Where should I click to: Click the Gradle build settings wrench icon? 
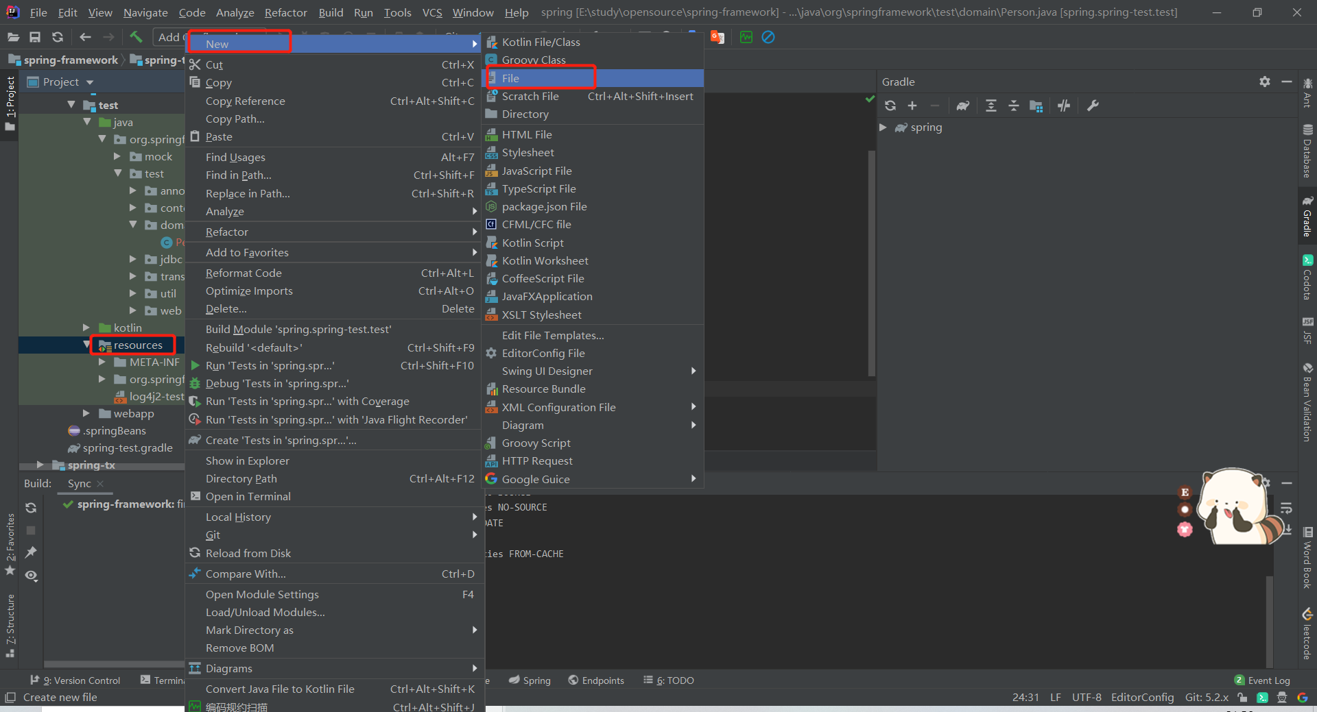click(1093, 106)
